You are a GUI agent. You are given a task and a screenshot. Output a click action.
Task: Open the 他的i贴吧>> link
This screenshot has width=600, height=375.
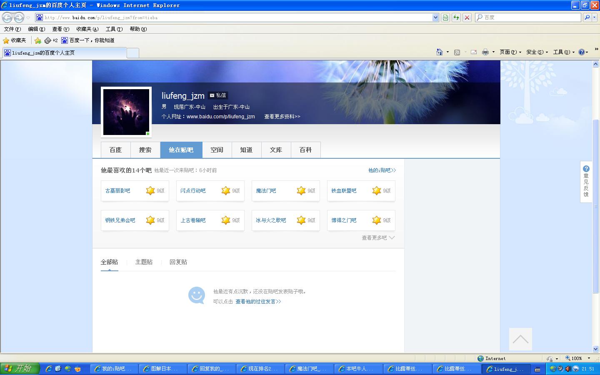pos(382,170)
